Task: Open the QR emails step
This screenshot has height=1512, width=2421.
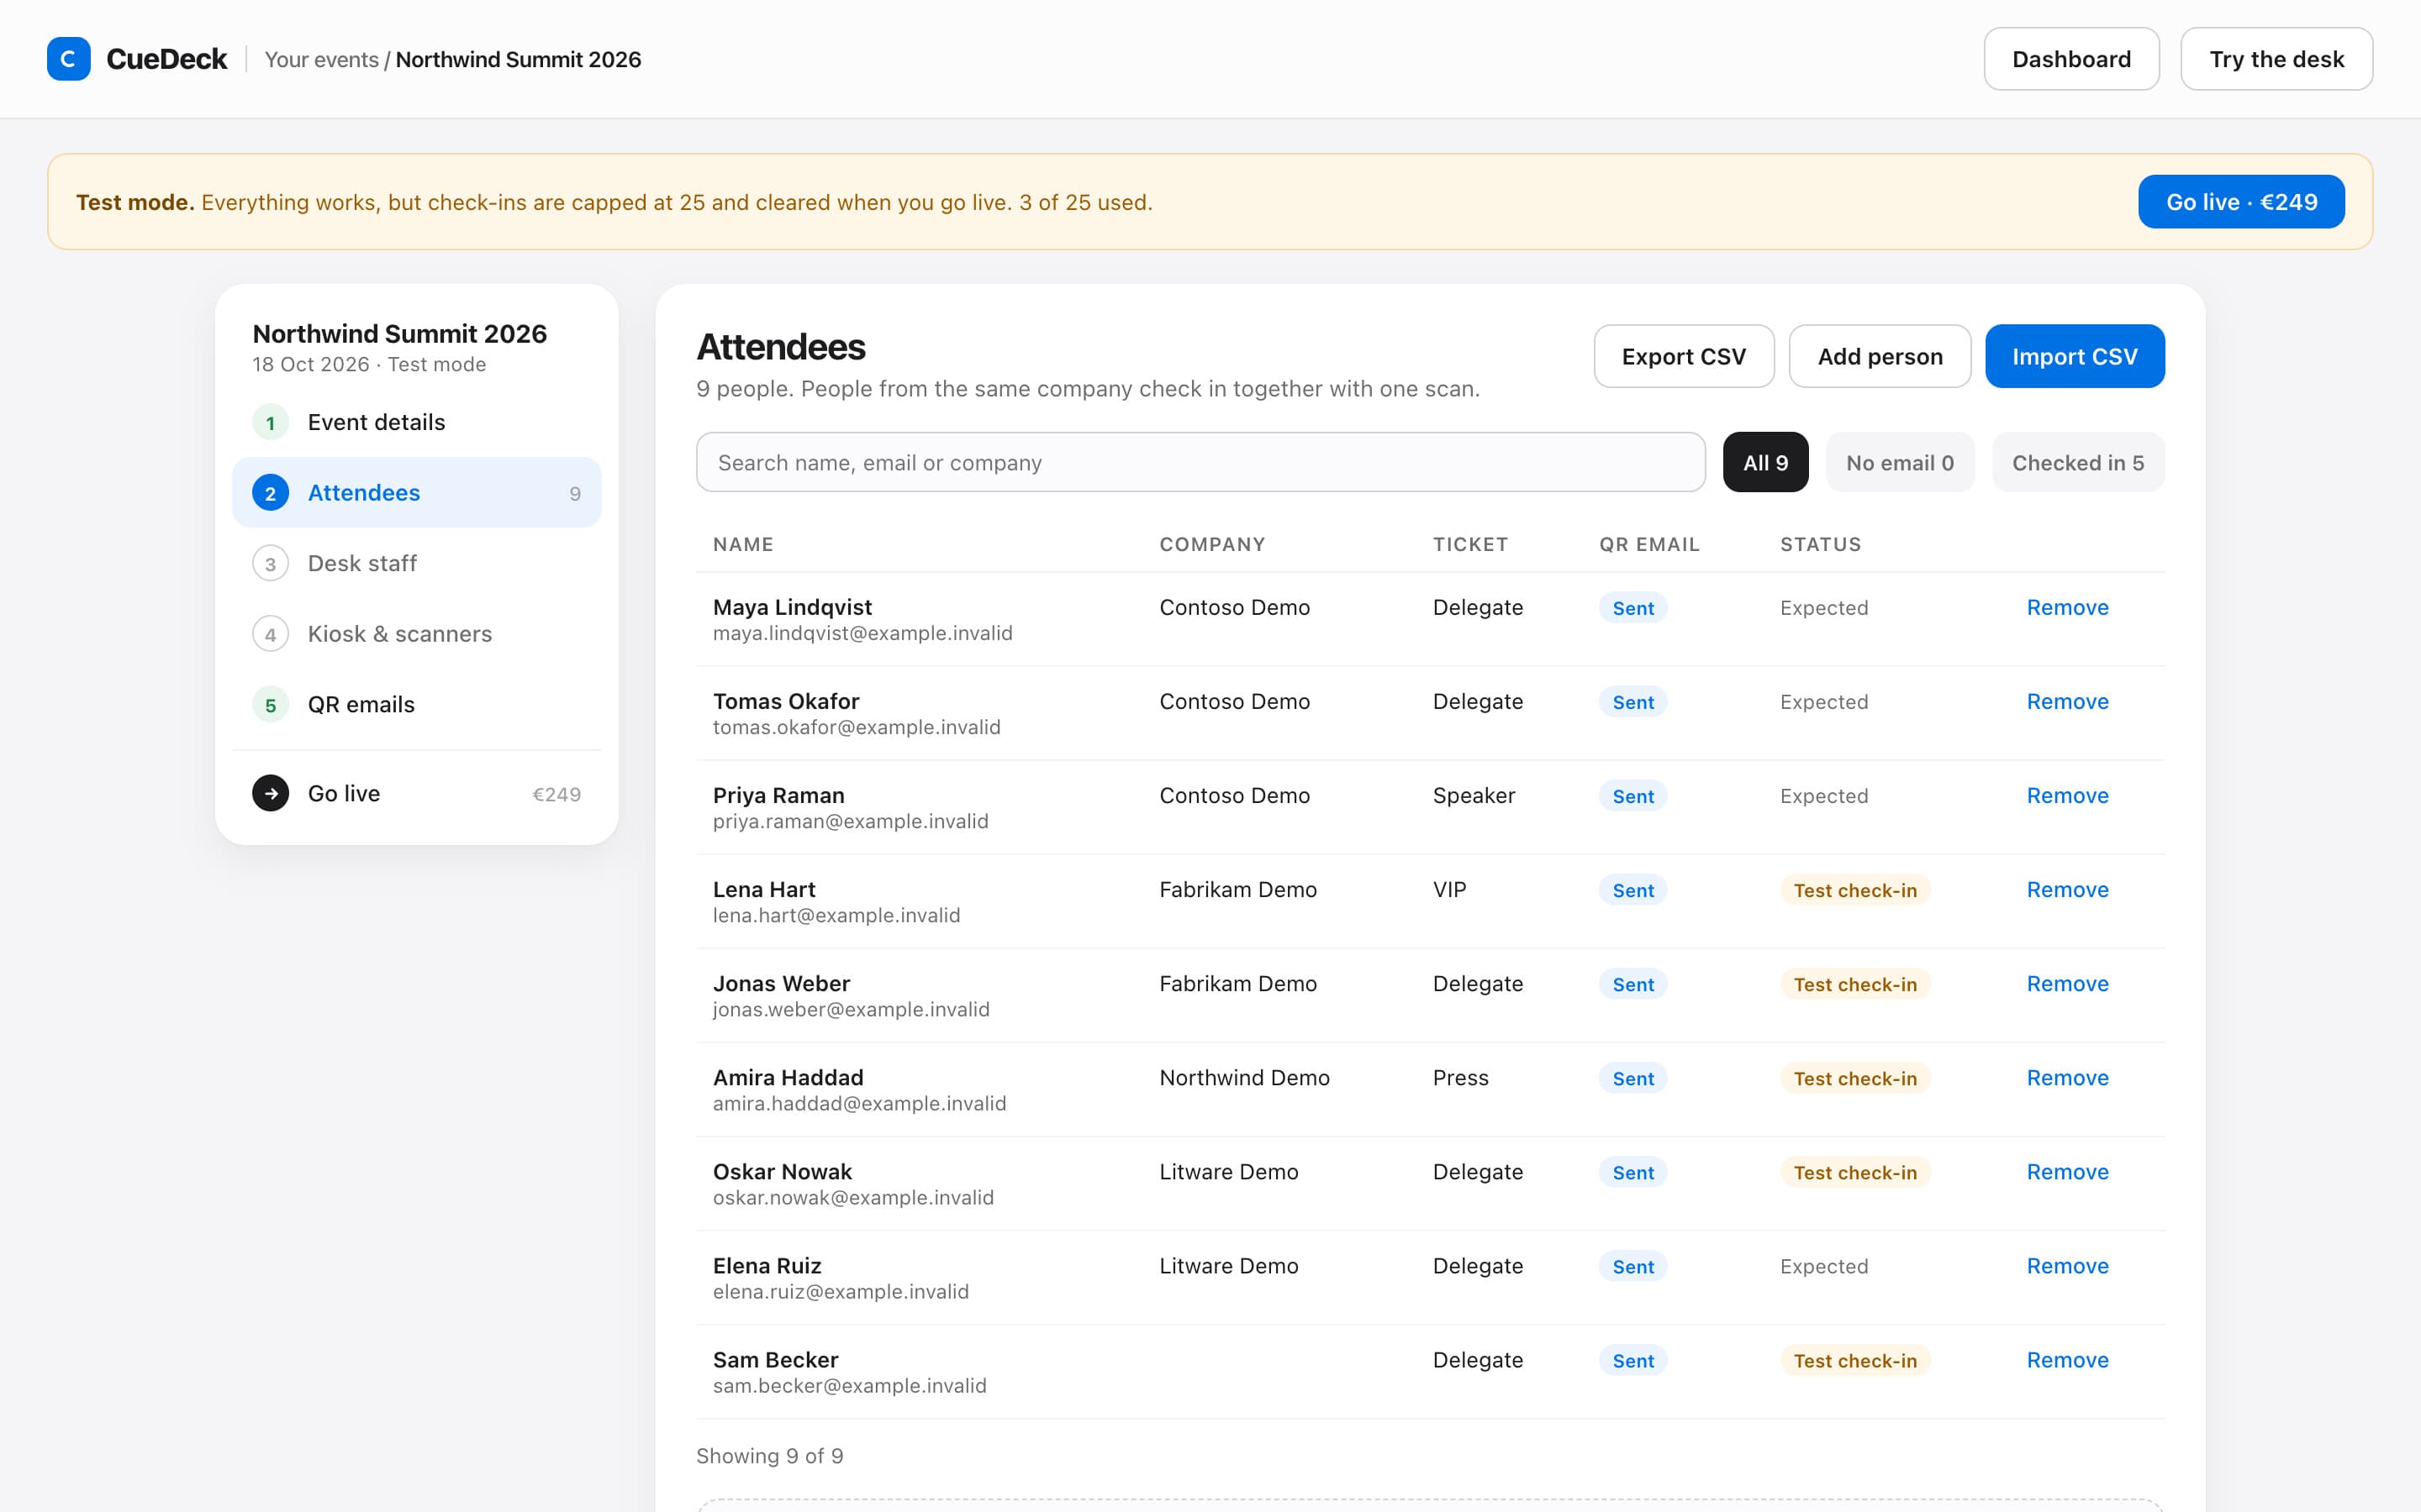Action: 416,705
